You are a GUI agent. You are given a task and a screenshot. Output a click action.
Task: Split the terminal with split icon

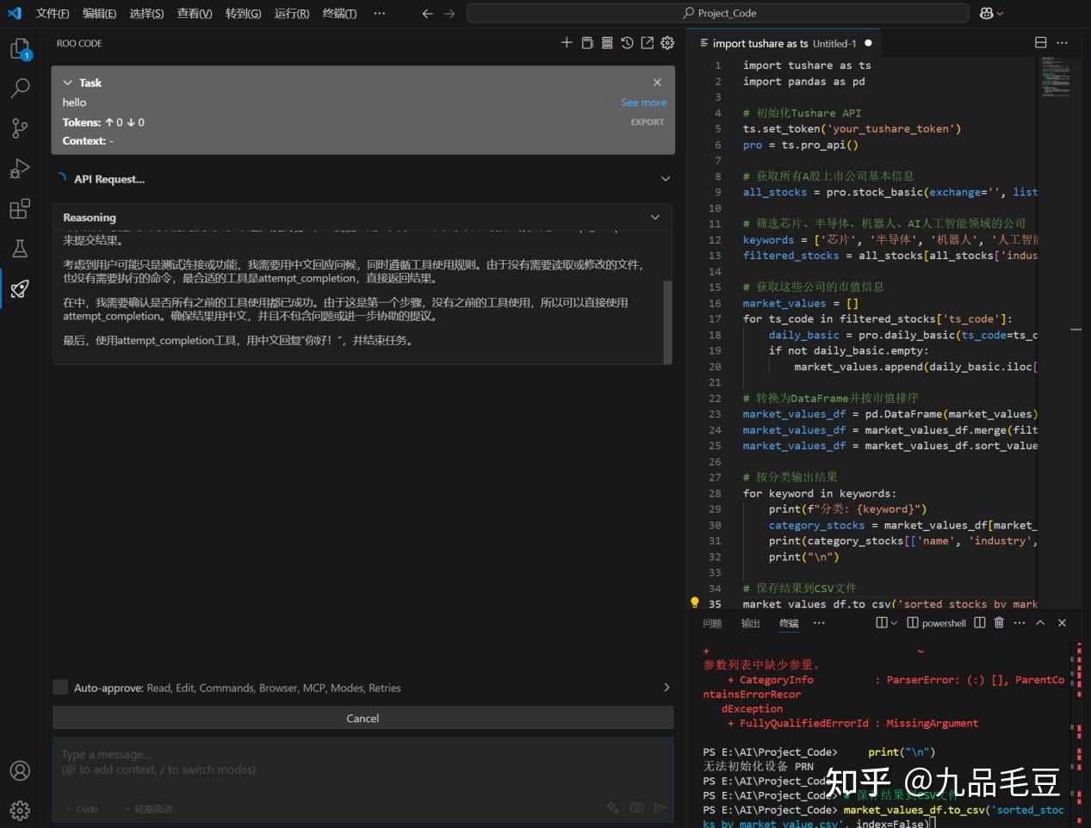[979, 622]
